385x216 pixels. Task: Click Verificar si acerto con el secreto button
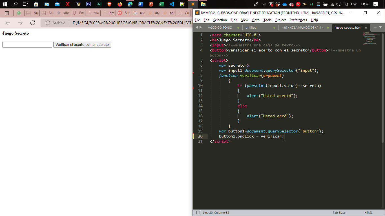click(x=82, y=45)
